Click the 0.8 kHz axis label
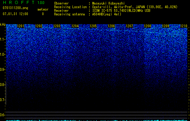This screenshot has width=190, height=121. pos(3,85)
